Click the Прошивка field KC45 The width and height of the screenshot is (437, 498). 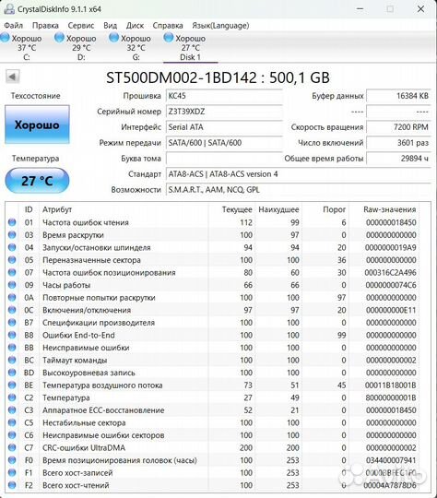click(x=224, y=96)
